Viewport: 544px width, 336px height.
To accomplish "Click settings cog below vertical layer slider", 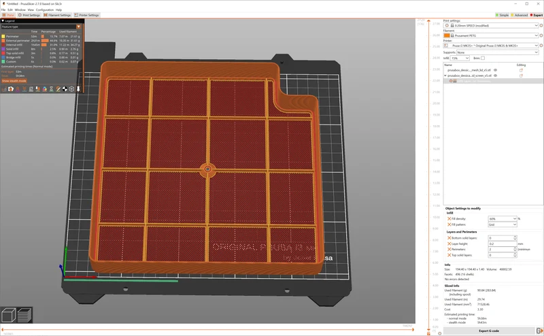I will 439,333.
